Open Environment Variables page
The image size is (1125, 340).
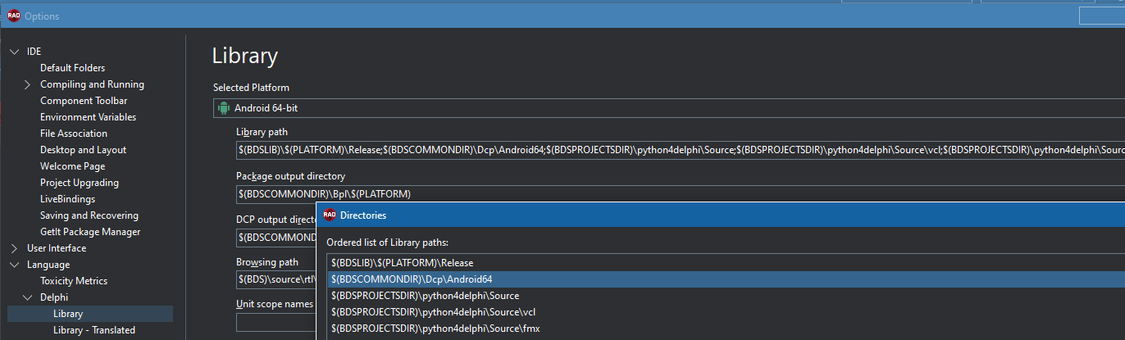[88, 117]
